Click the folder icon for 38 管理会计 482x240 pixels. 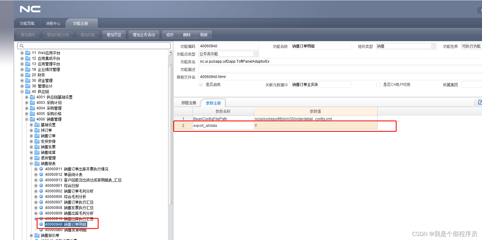[28, 86]
